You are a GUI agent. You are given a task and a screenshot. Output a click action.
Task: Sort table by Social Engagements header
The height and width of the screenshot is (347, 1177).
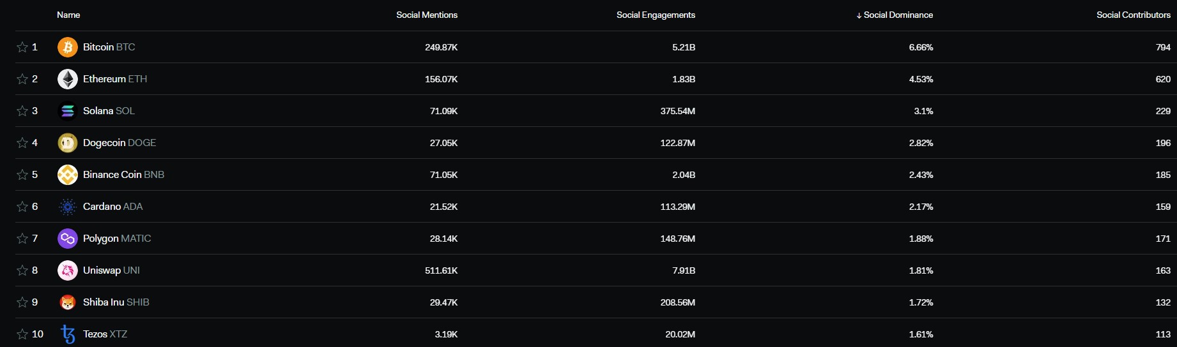(x=656, y=15)
